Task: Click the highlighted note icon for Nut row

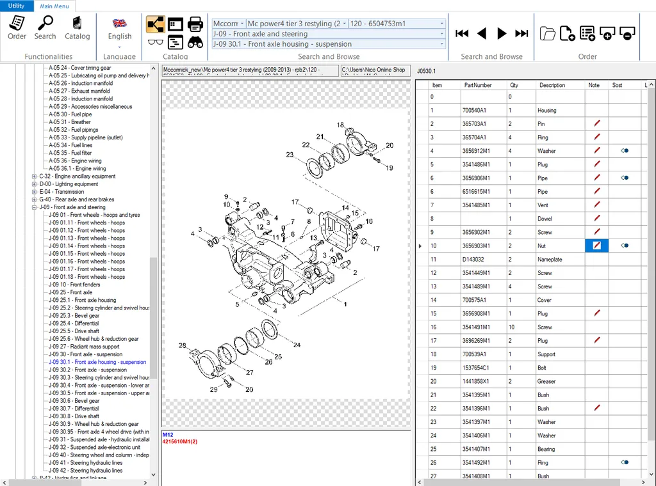Action: coord(597,246)
